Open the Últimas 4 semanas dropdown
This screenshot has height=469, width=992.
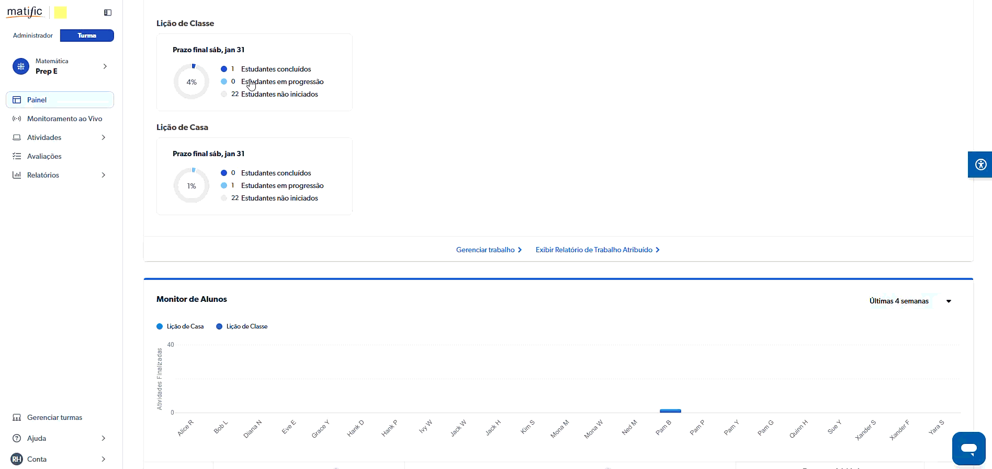[910, 301]
